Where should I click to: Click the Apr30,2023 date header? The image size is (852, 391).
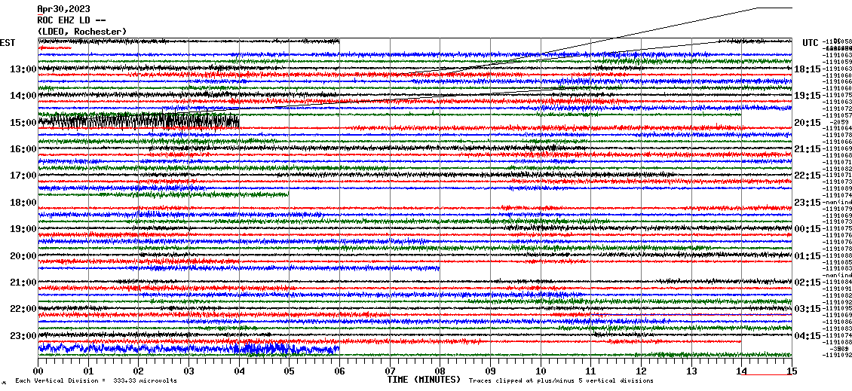(x=62, y=9)
